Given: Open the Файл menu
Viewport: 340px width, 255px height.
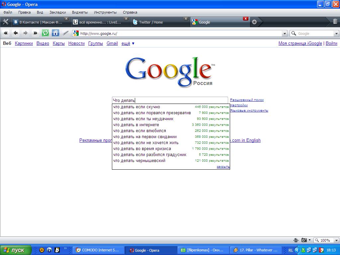Looking at the screenshot, I should (x=8, y=12).
